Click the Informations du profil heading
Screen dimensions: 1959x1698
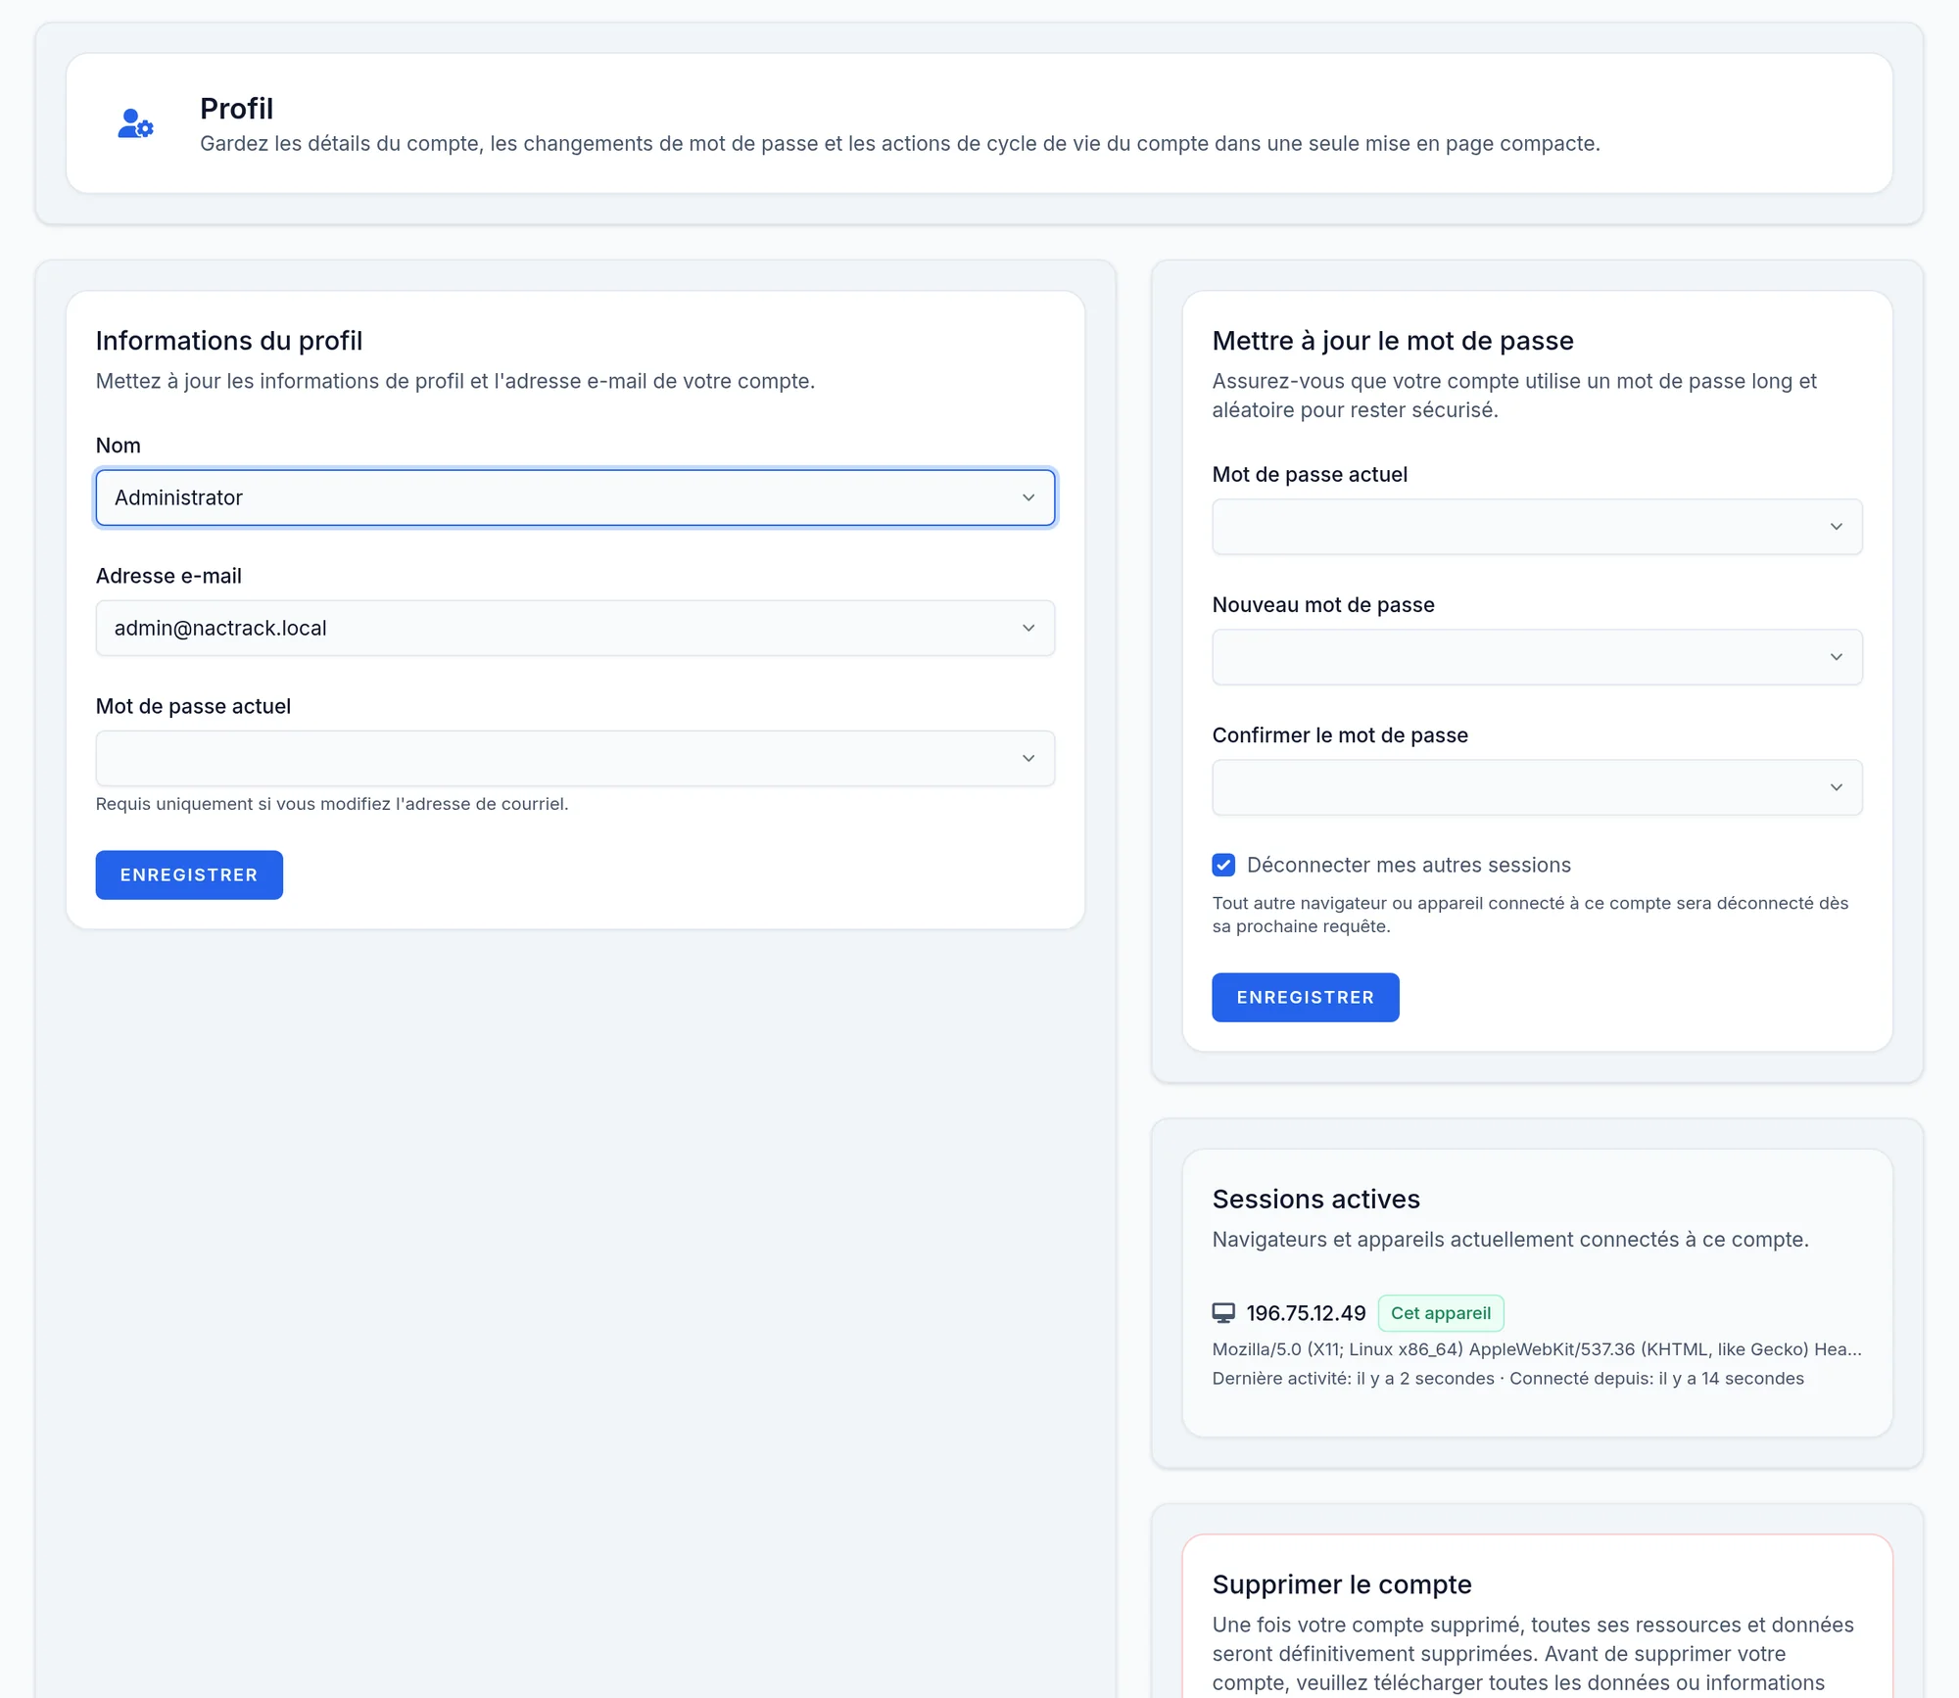[229, 340]
